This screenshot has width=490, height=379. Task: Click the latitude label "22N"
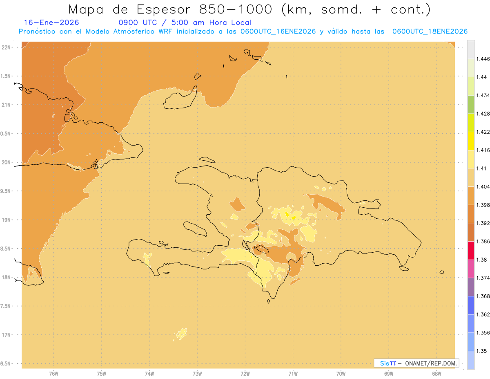pos(6,47)
